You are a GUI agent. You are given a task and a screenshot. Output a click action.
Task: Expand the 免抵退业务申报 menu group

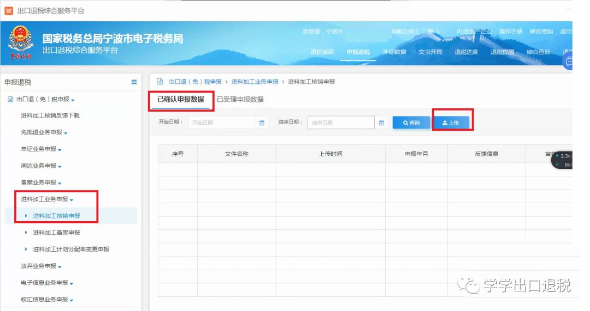66,133
